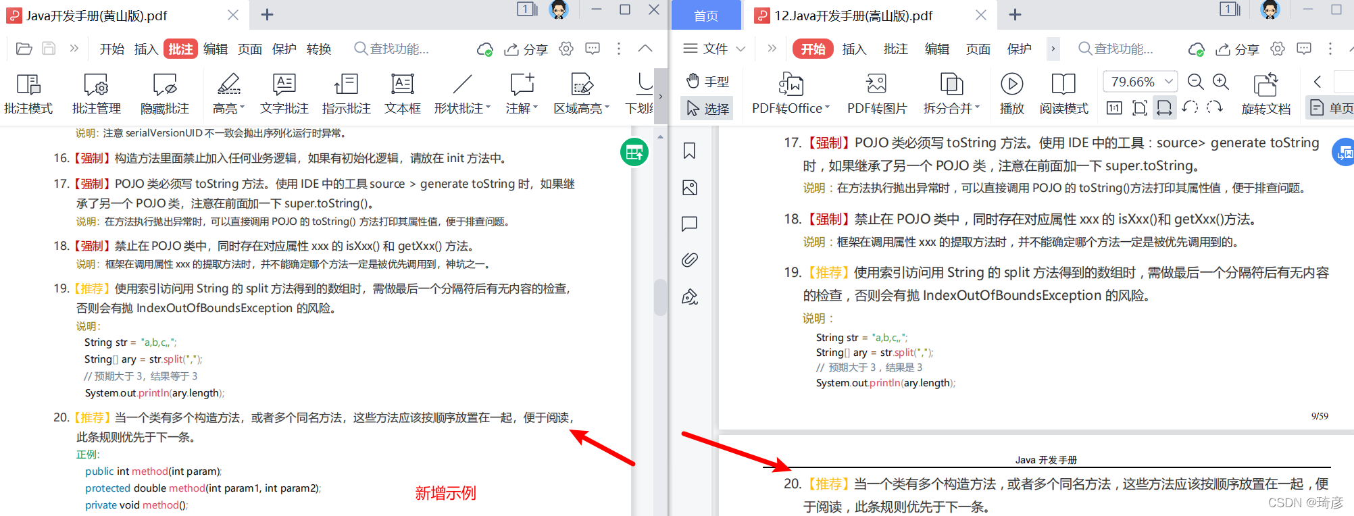
Task: Enable 手型 hand tool in right window
Action: [x=707, y=81]
